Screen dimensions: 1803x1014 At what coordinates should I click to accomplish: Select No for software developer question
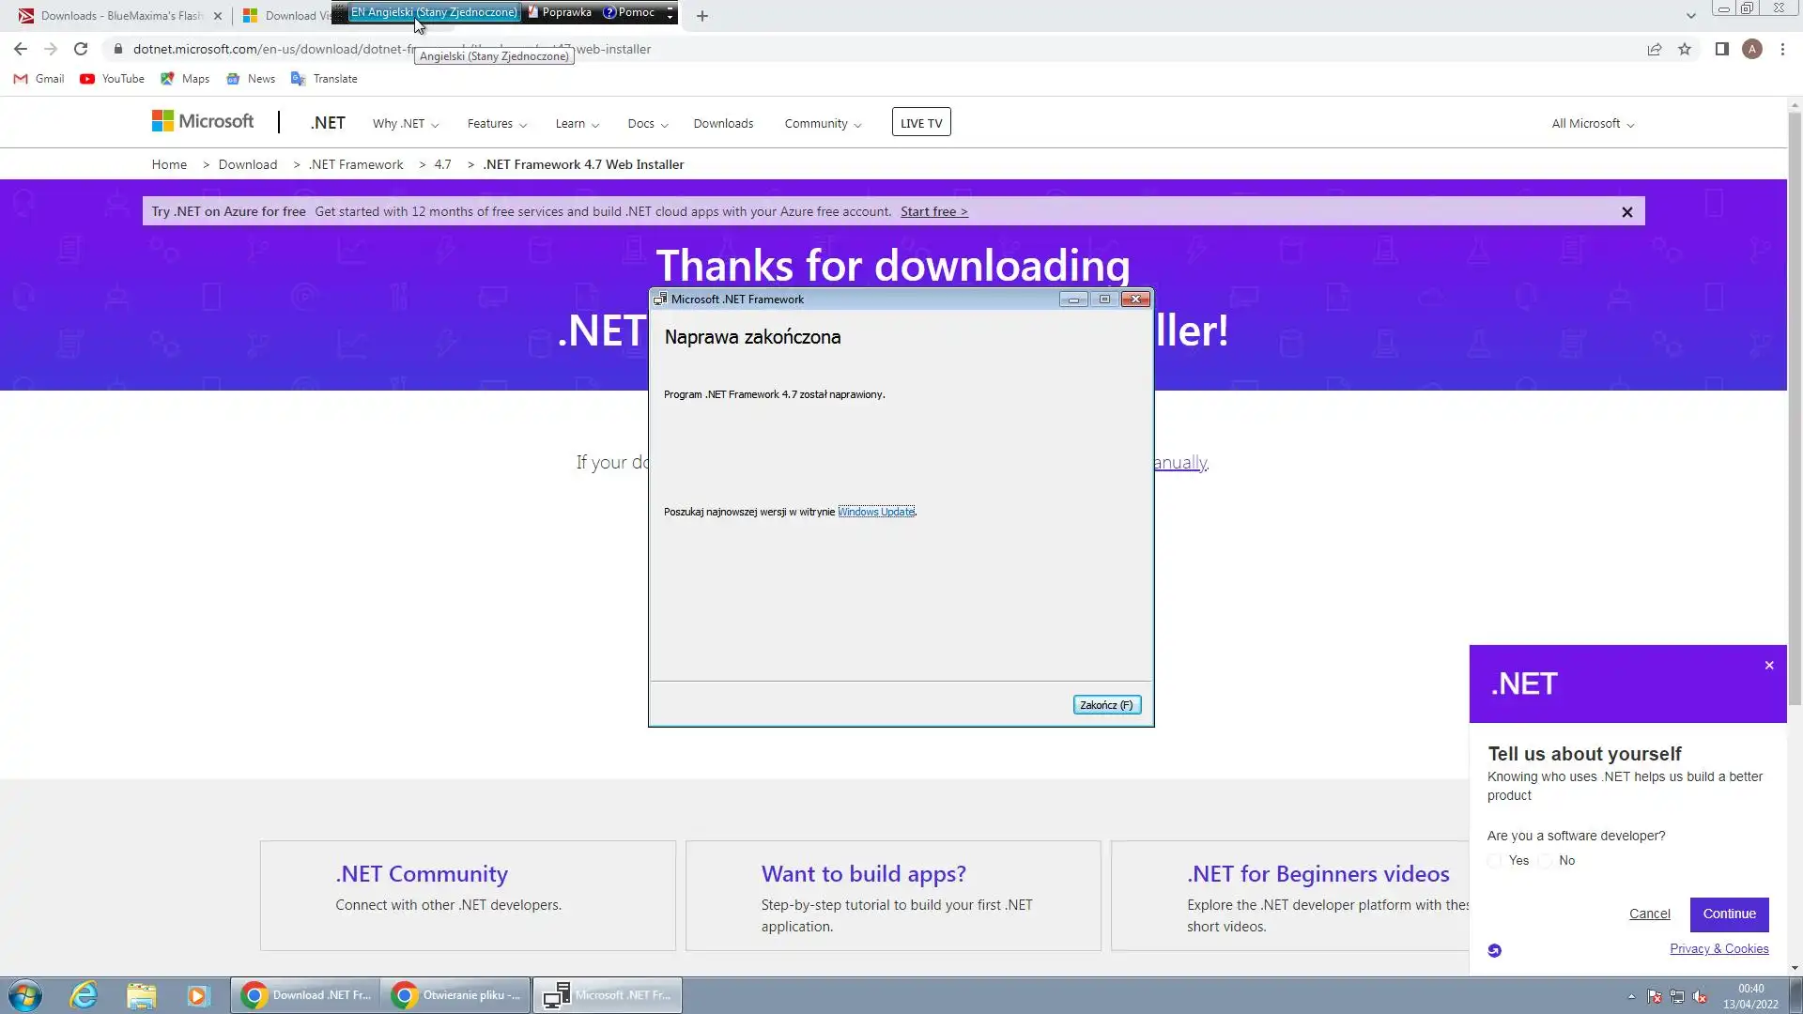pyautogui.click(x=1546, y=861)
